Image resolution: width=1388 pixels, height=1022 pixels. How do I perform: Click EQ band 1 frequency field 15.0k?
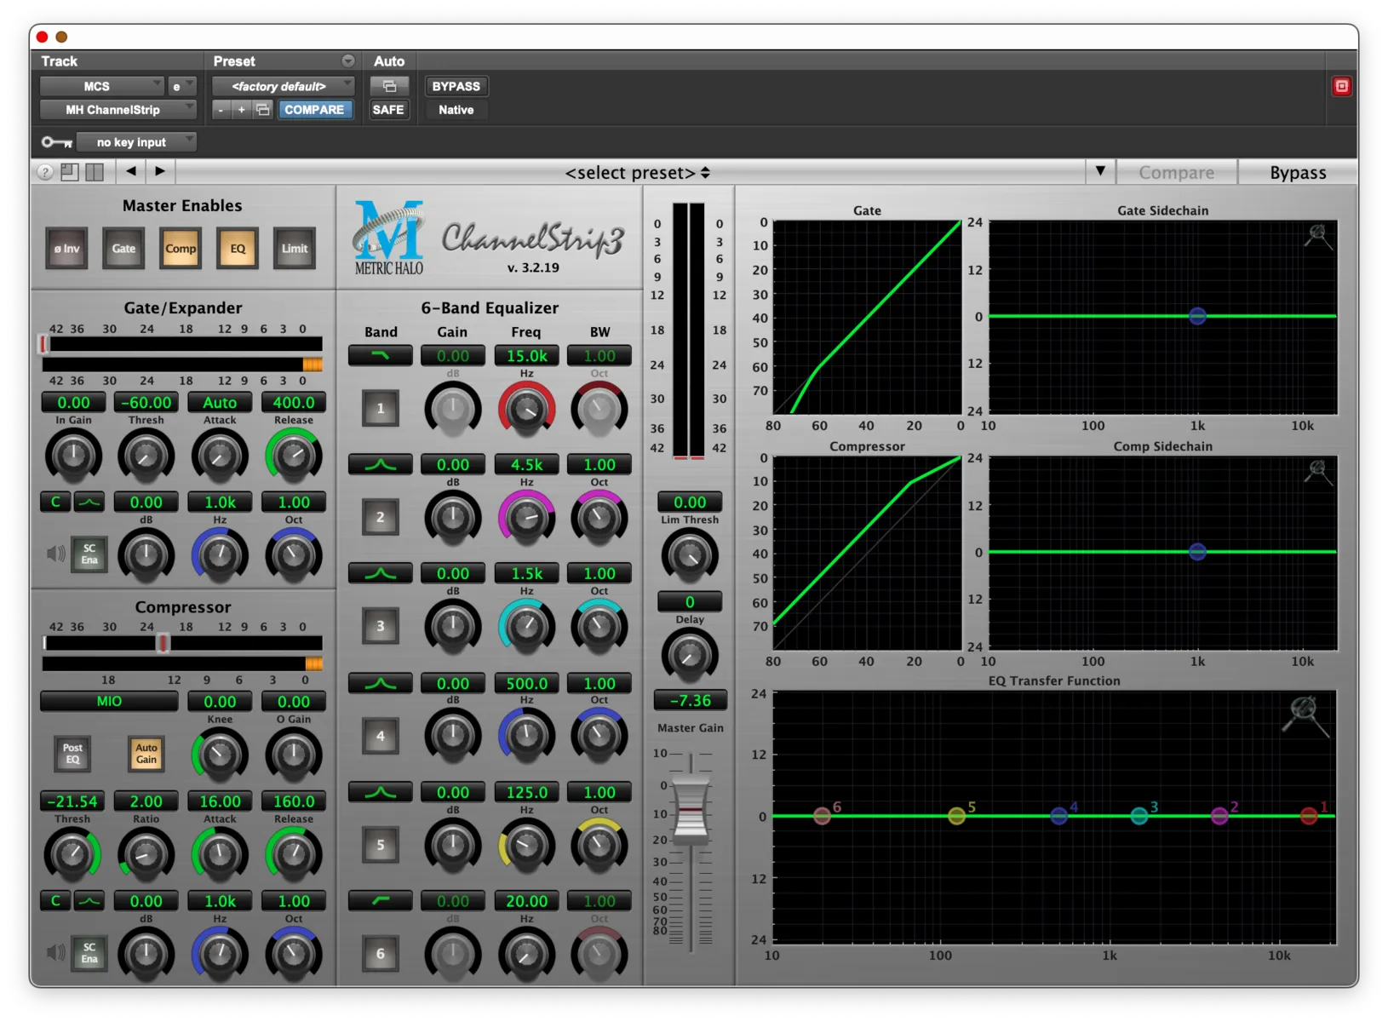point(527,356)
